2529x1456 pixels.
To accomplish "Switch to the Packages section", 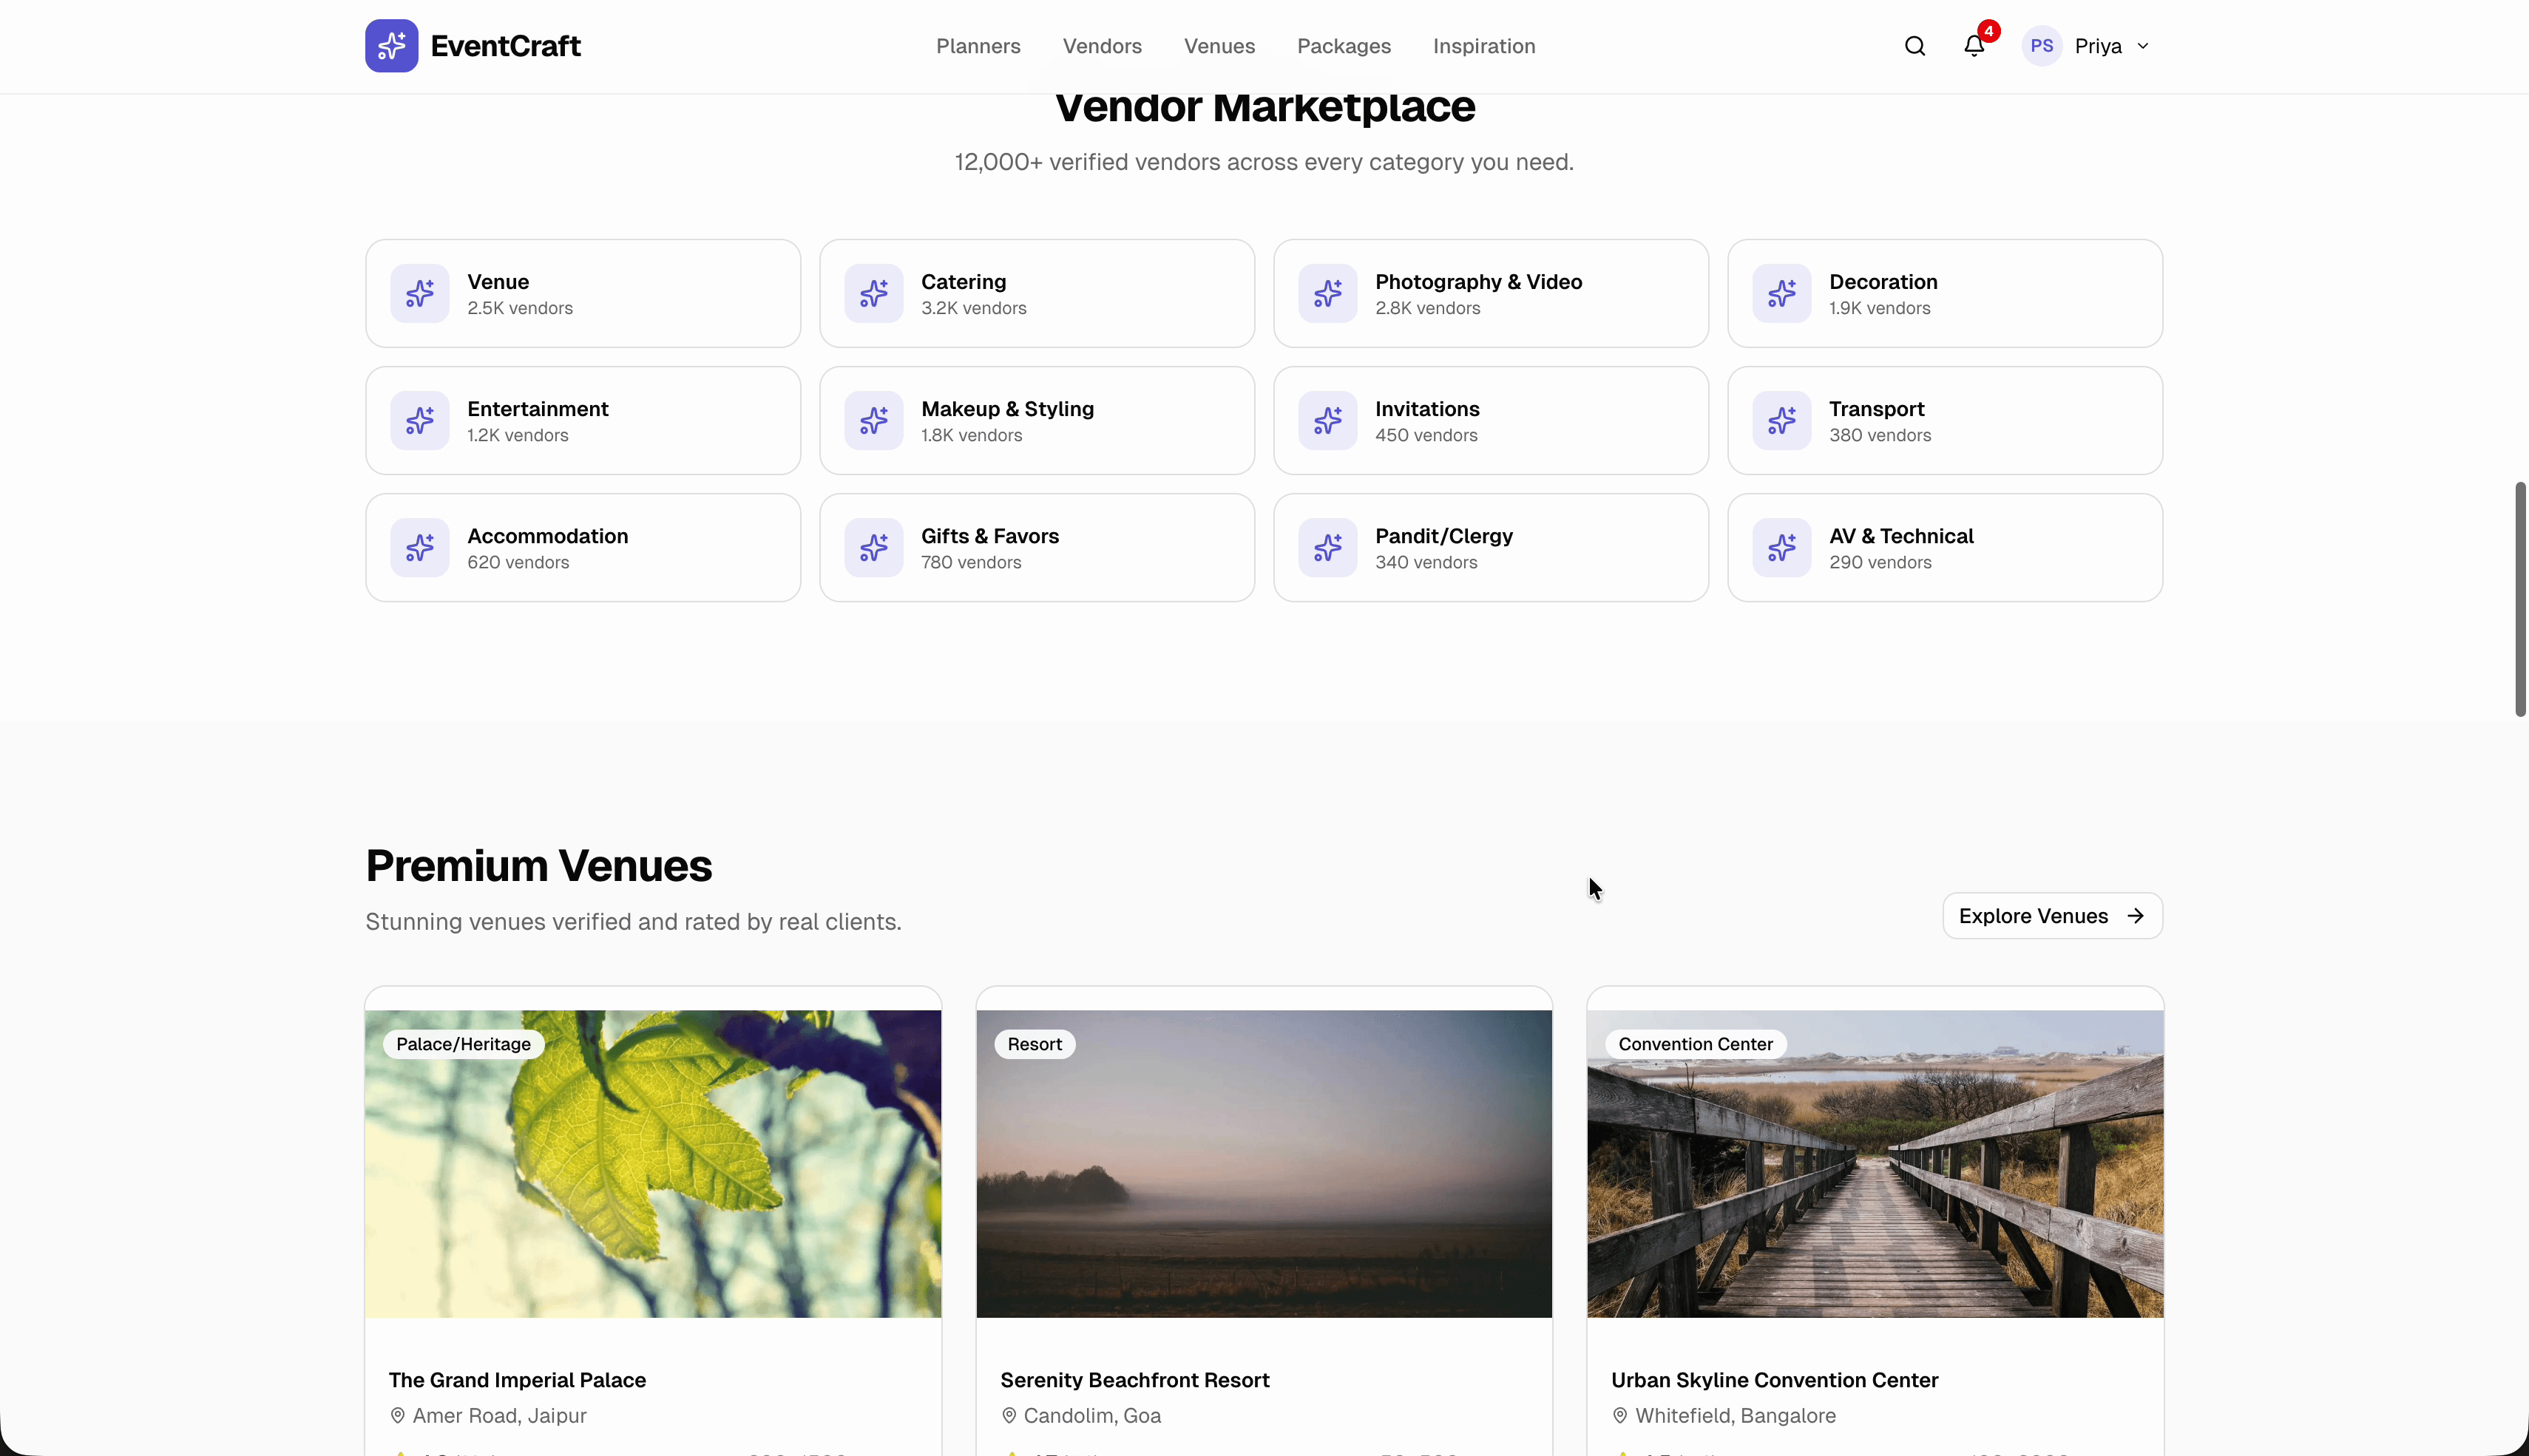I will 1344,46.
